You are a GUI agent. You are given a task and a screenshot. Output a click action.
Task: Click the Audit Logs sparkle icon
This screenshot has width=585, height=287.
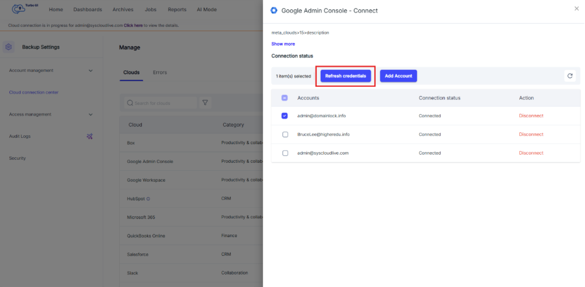pyautogui.click(x=89, y=136)
